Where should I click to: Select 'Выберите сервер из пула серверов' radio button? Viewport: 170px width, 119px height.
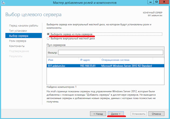coord(48,34)
